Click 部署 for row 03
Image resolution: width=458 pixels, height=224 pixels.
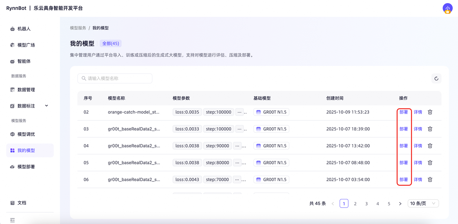coord(404,129)
